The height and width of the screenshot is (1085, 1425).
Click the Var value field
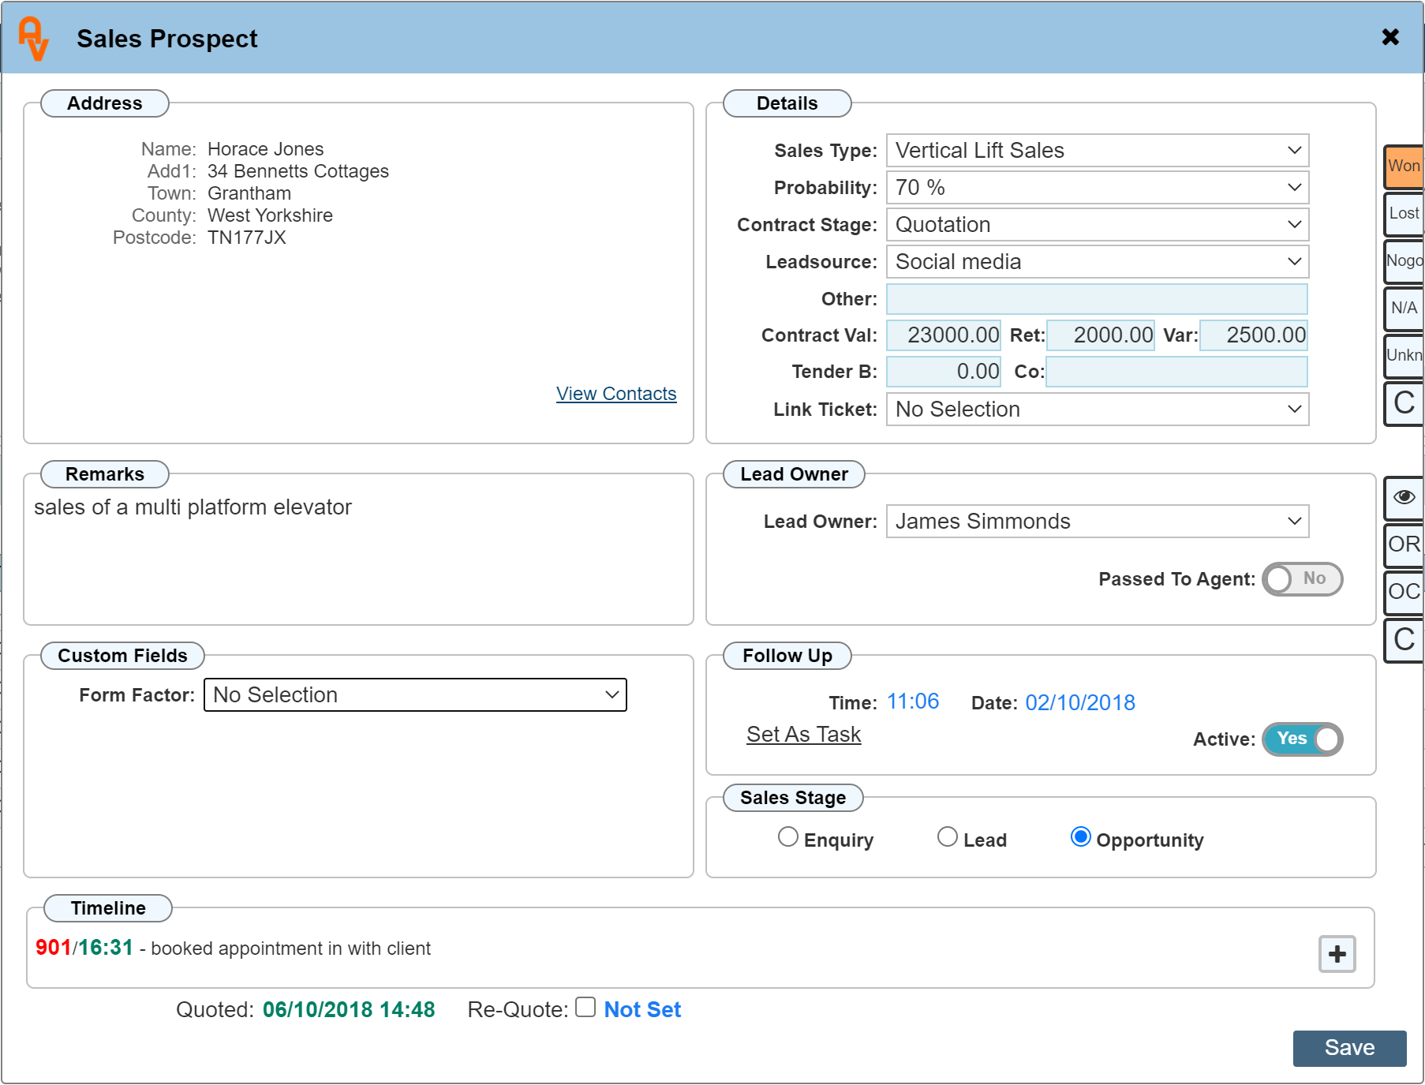tap(1254, 335)
